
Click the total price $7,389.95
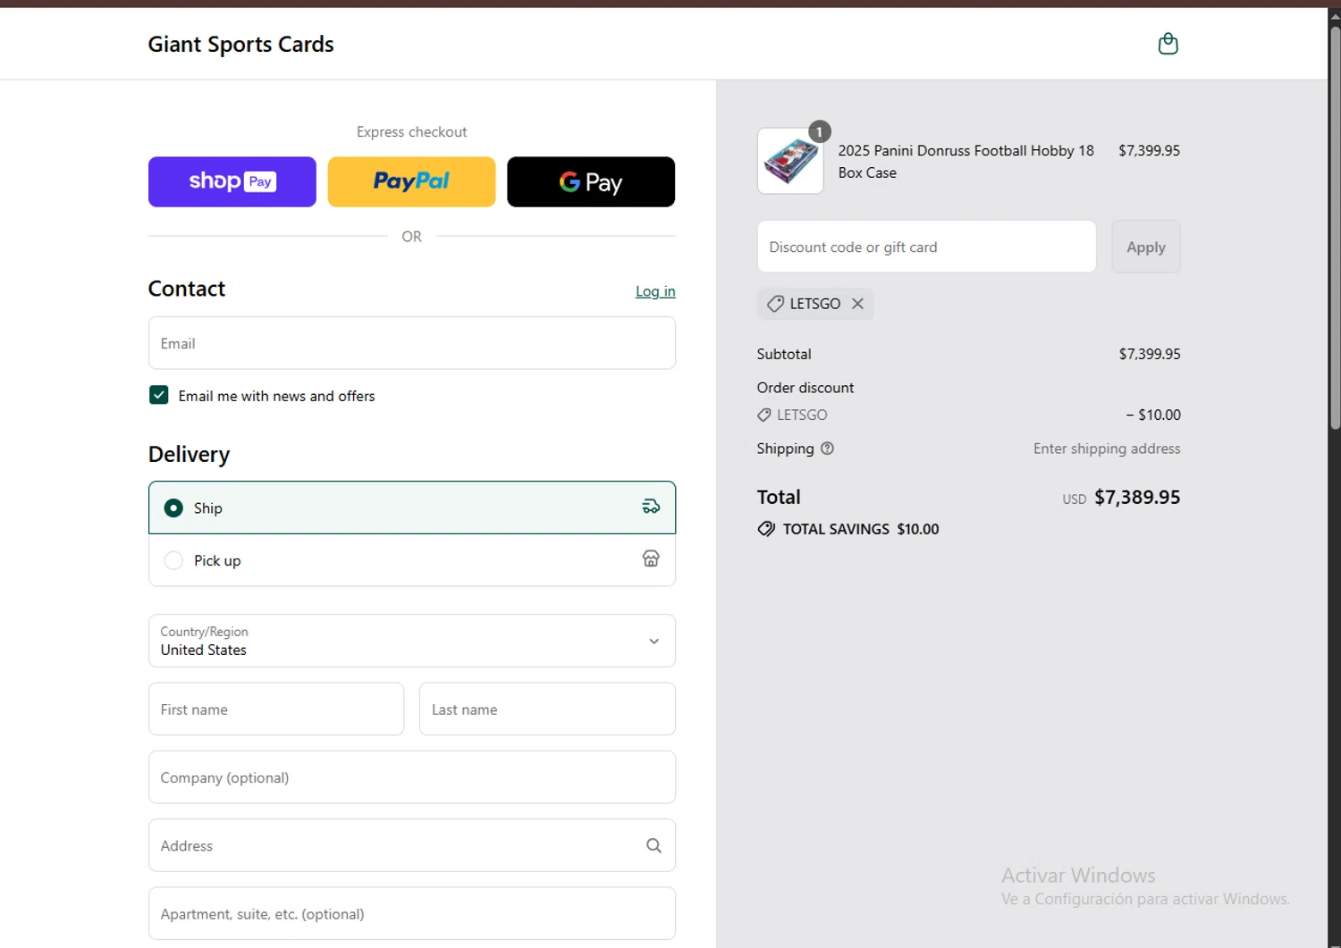point(1137,497)
